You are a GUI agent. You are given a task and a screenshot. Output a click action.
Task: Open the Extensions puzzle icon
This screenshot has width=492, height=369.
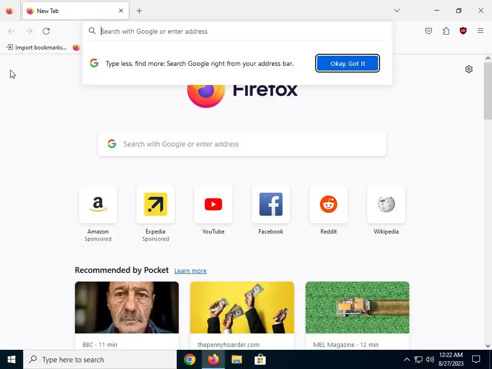click(446, 31)
